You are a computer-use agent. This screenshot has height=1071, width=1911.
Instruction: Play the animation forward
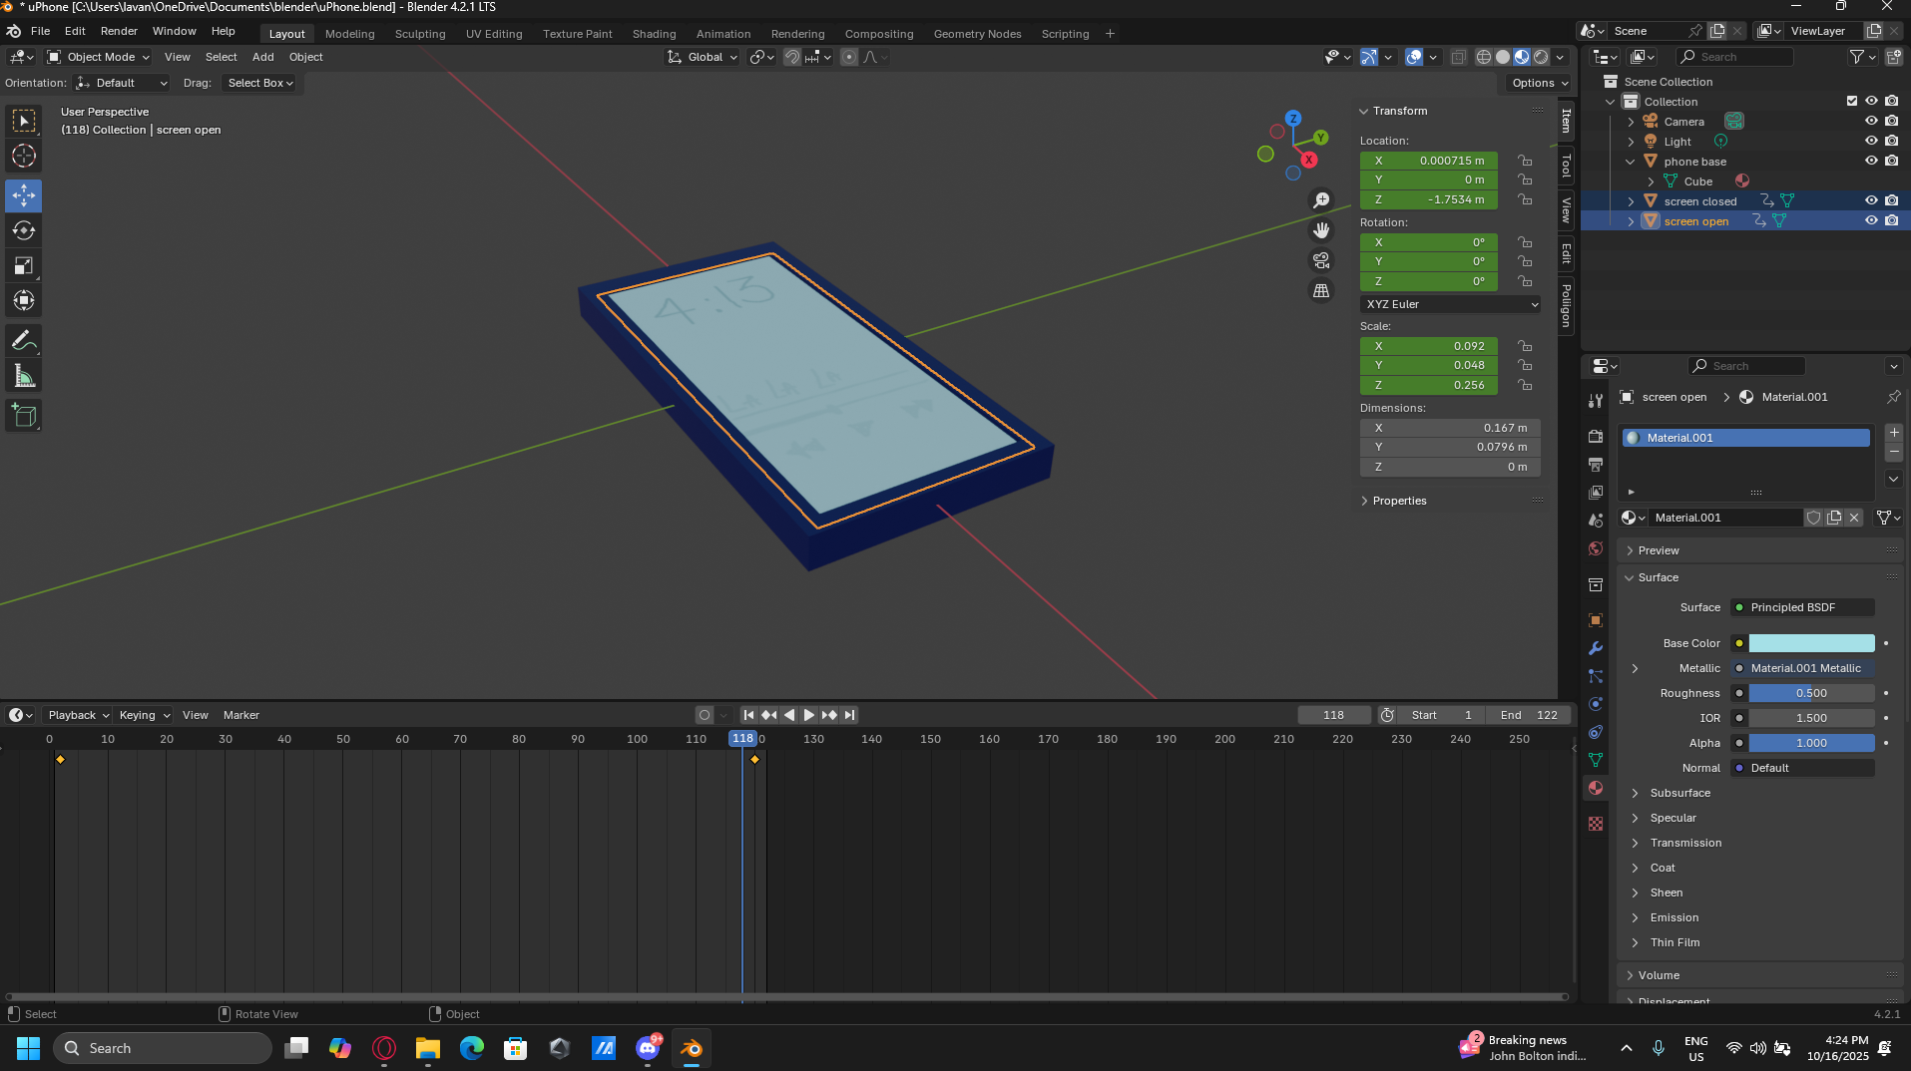(x=809, y=715)
